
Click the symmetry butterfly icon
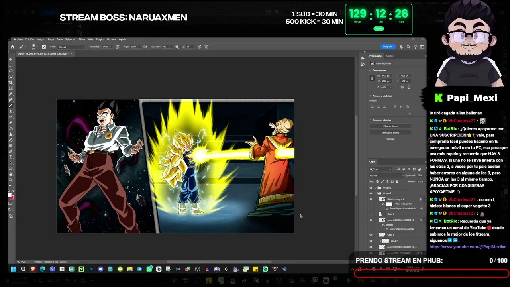point(206,47)
